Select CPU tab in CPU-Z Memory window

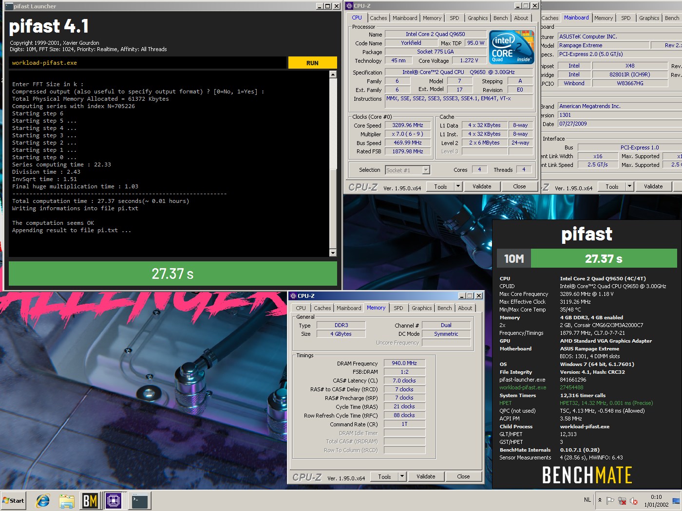click(x=301, y=308)
